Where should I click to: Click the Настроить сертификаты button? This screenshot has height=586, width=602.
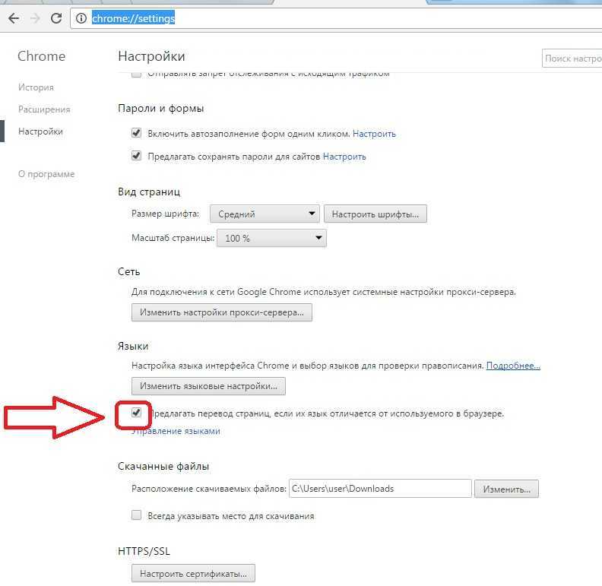pyautogui.click(x=193, y=574)
